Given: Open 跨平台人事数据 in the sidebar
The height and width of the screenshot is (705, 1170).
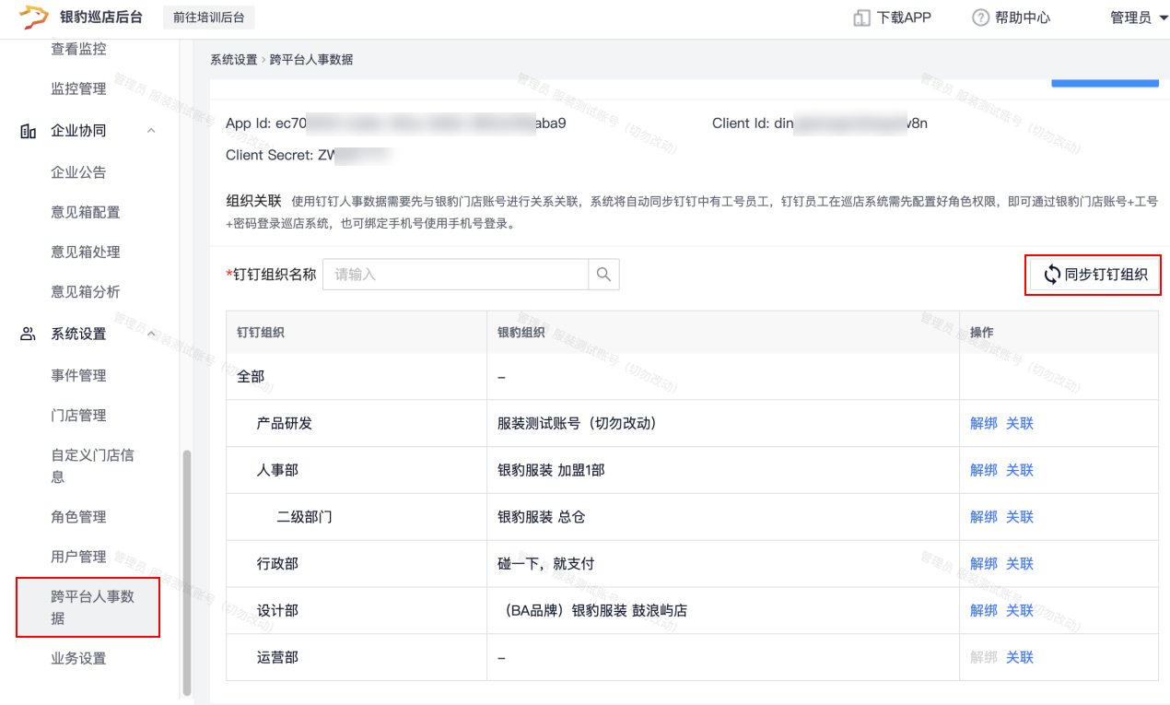Looking at the screenshot, I should tap(92, 607).
